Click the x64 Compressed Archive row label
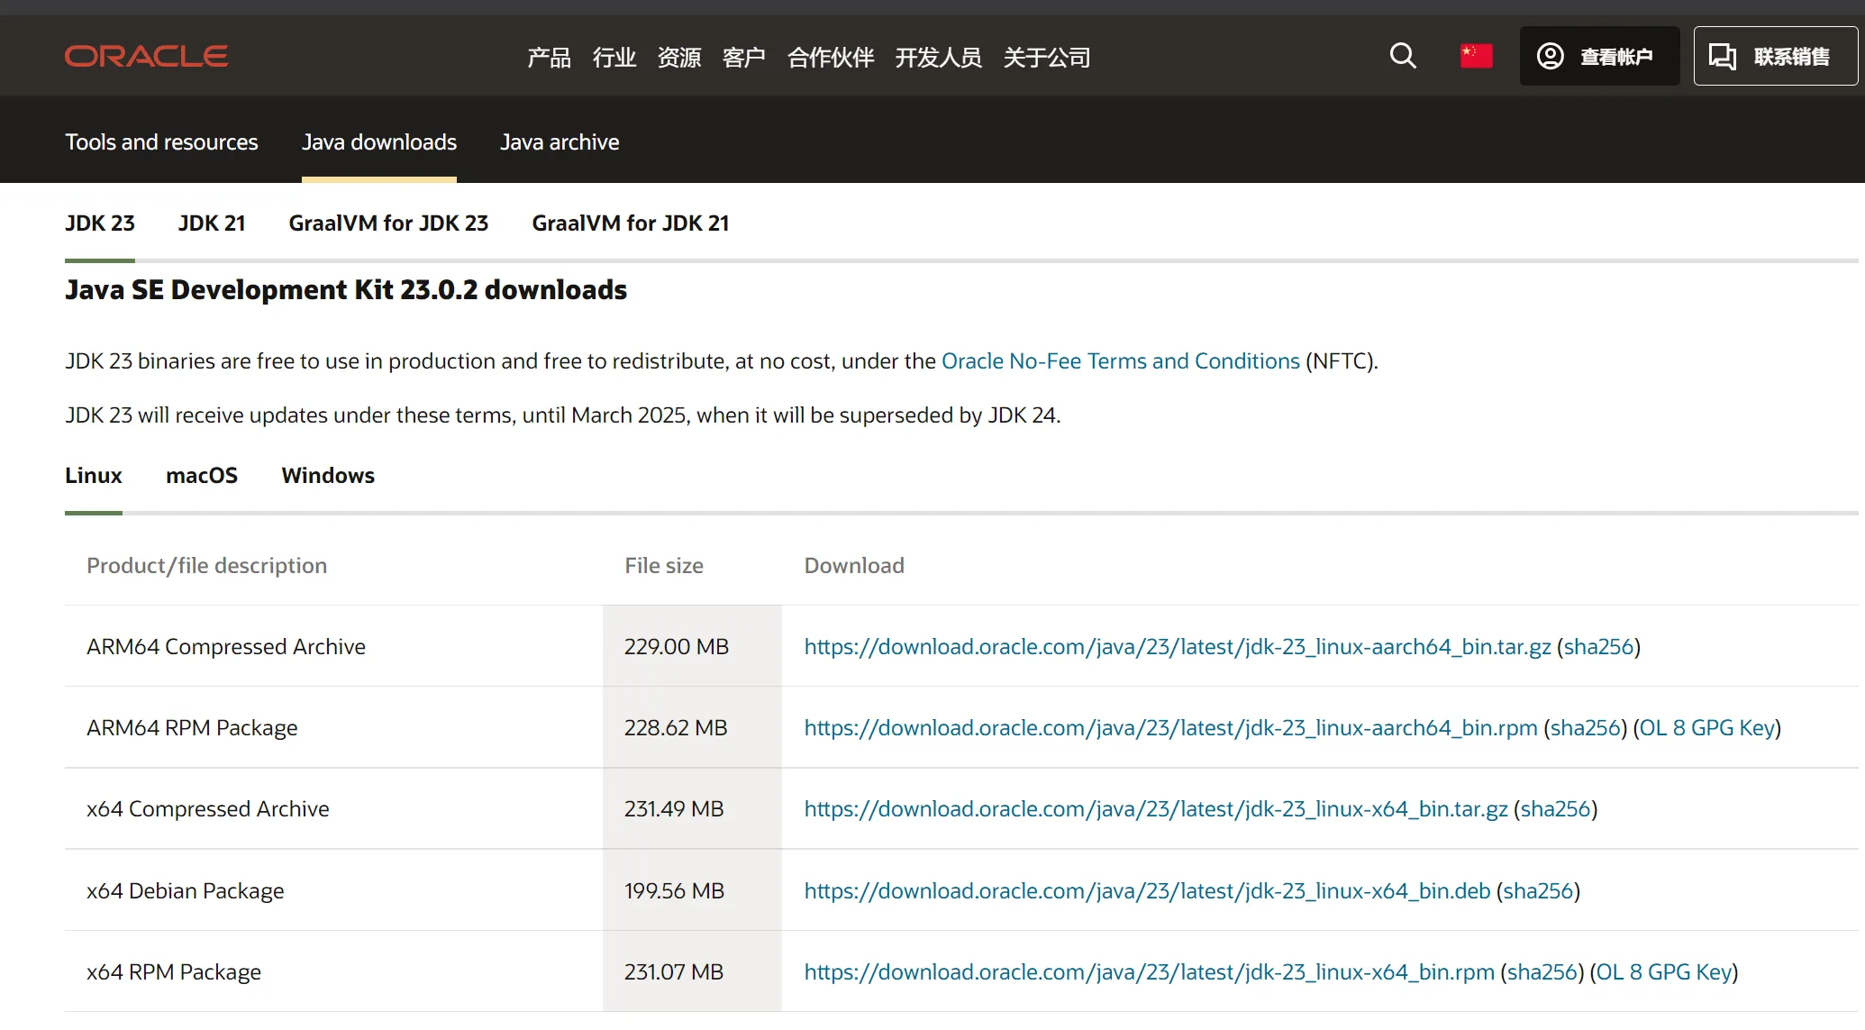This screenshot has height=1030, width=1865. (x=208, y=809)
